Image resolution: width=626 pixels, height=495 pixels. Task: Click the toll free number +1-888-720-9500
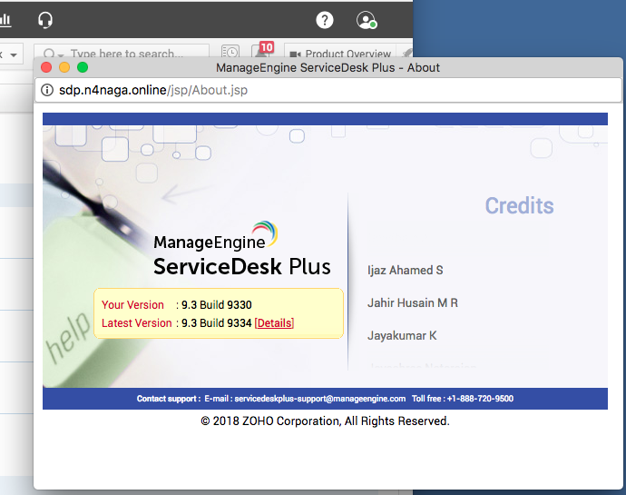[480, 399]
